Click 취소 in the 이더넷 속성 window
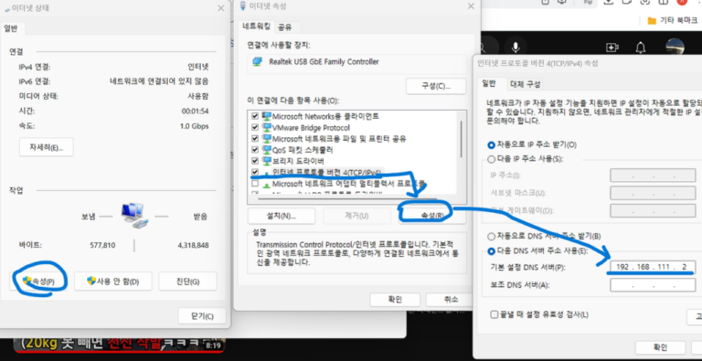702x361 pixels. (x=450, y=300)
